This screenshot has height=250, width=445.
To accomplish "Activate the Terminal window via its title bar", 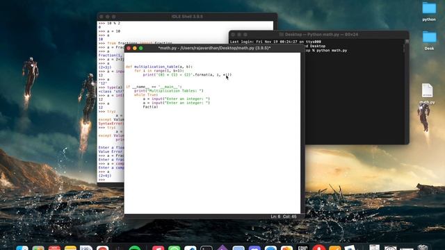I will [319, 34].
